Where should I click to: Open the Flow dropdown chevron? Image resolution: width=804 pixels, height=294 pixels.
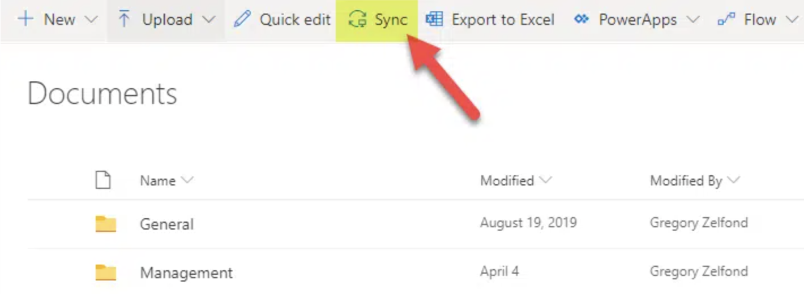tap(792, 20)
